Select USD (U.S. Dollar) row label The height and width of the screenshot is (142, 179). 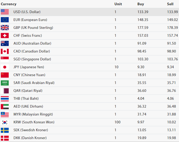coord(27,12)
